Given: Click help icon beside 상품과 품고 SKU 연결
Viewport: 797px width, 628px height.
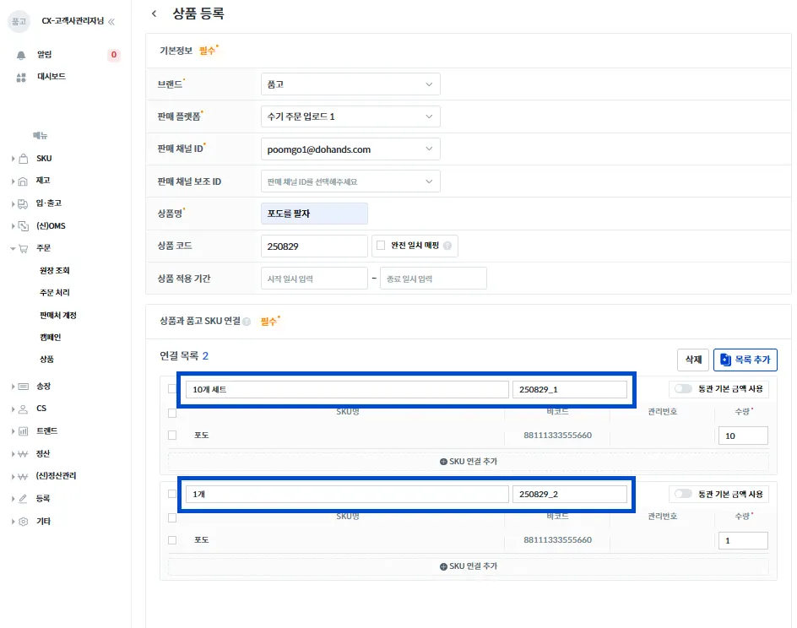Looking at the screenshot, I should point(247,321).
